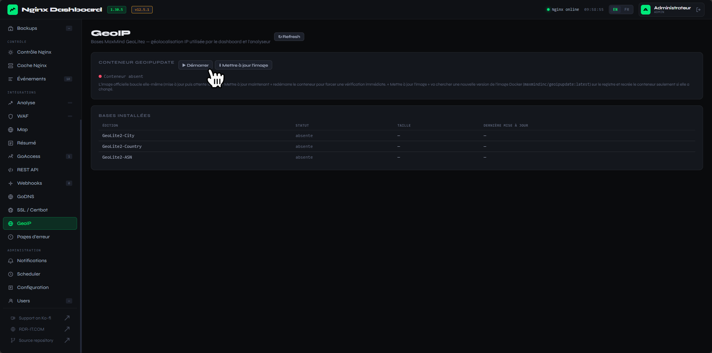Open the Configuration menu item

40,287
